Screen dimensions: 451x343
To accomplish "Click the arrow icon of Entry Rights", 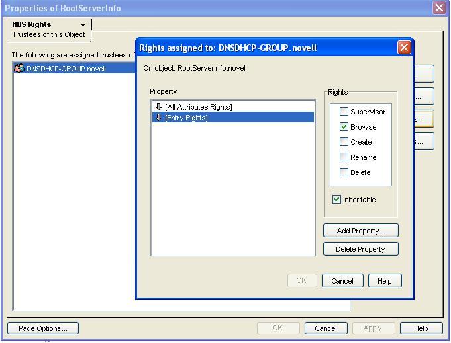I will [158, 118].
